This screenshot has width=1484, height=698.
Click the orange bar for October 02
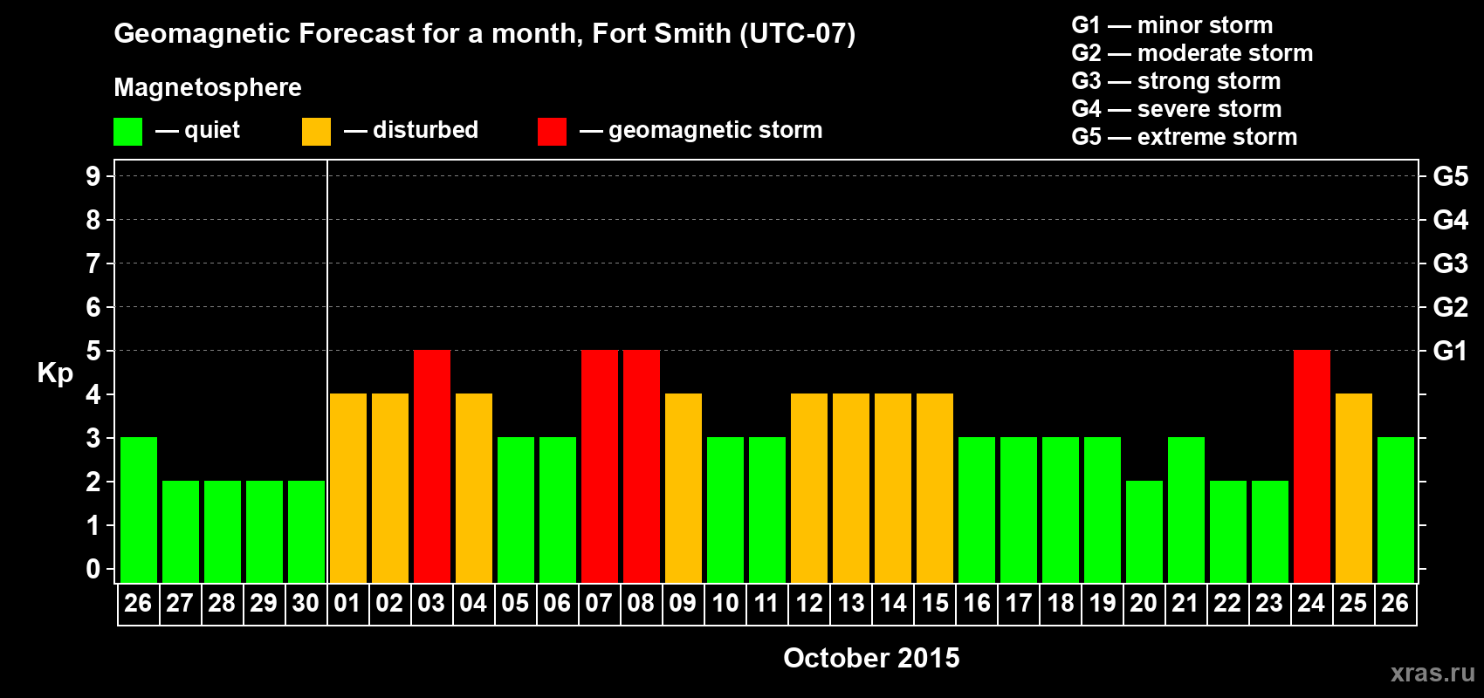(390, 488)
